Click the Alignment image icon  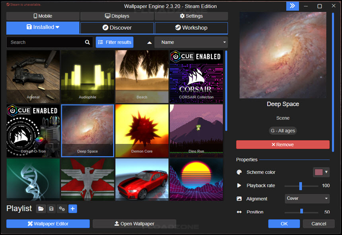[239, 199]
